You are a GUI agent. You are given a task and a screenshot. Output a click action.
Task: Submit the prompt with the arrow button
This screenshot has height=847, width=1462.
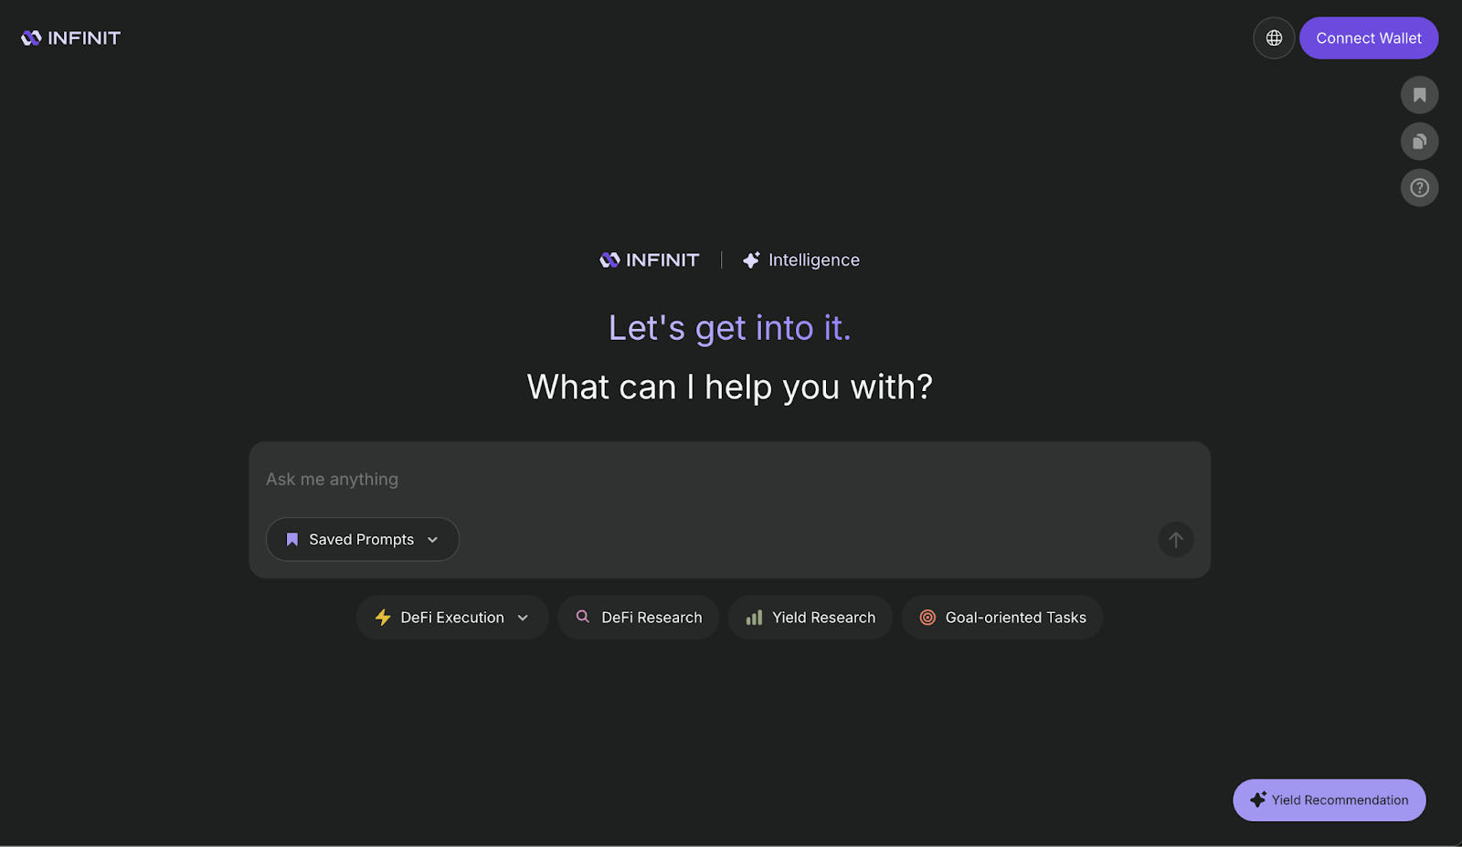tap(1176, 540)
